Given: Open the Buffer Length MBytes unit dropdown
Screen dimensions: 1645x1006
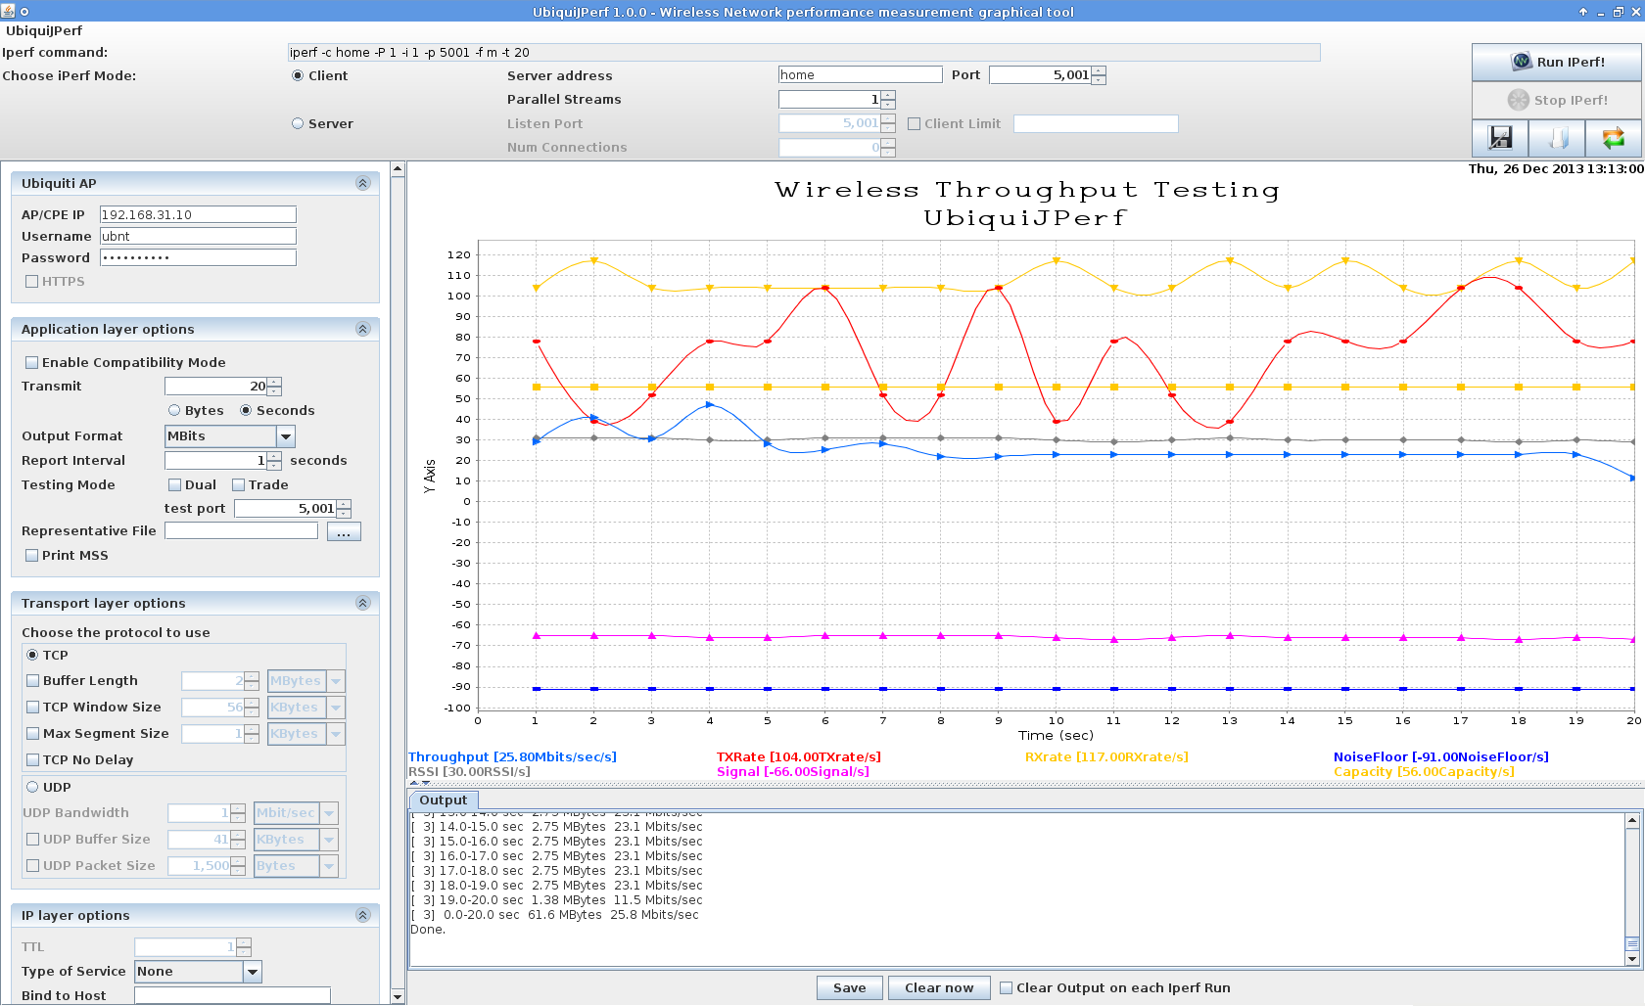Looking at the screenshot, I should [x=336, y=681].
